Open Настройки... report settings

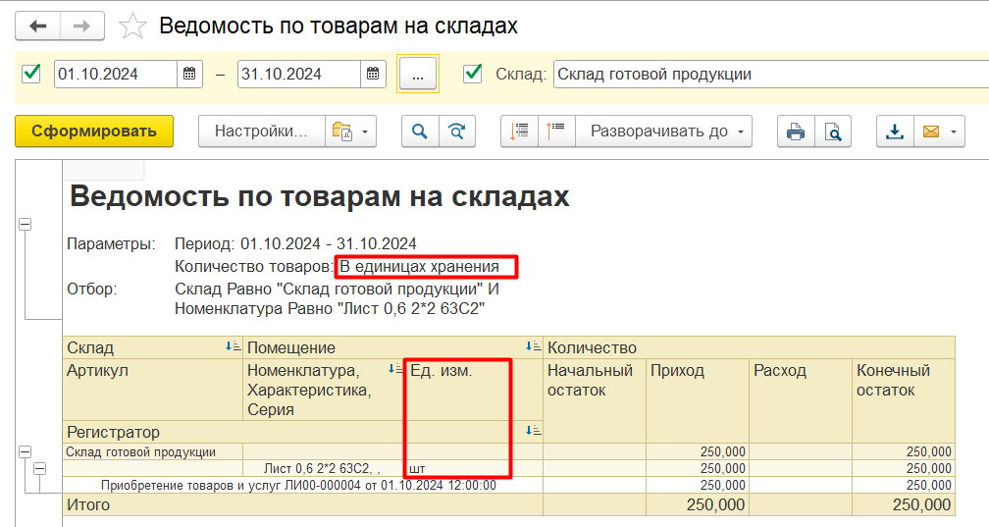[262, 132]
